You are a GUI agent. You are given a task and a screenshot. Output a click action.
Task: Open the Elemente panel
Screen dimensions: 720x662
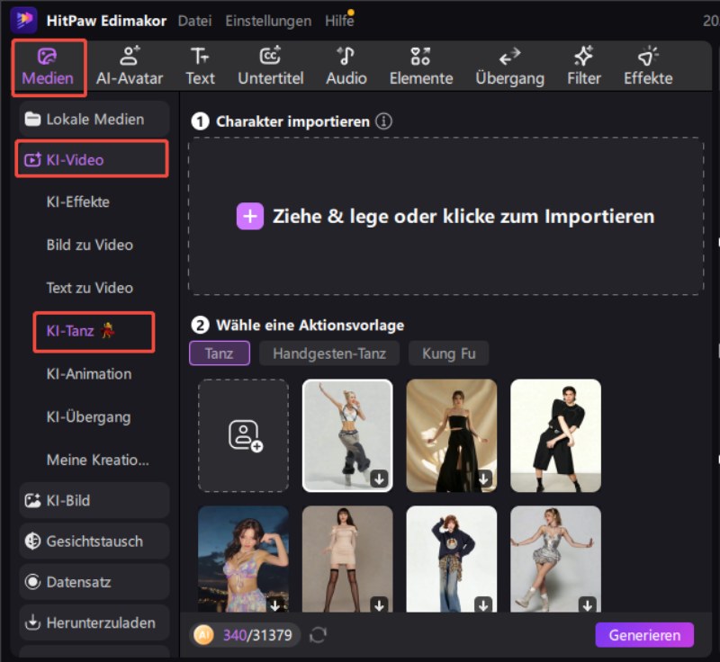(420, 67)
